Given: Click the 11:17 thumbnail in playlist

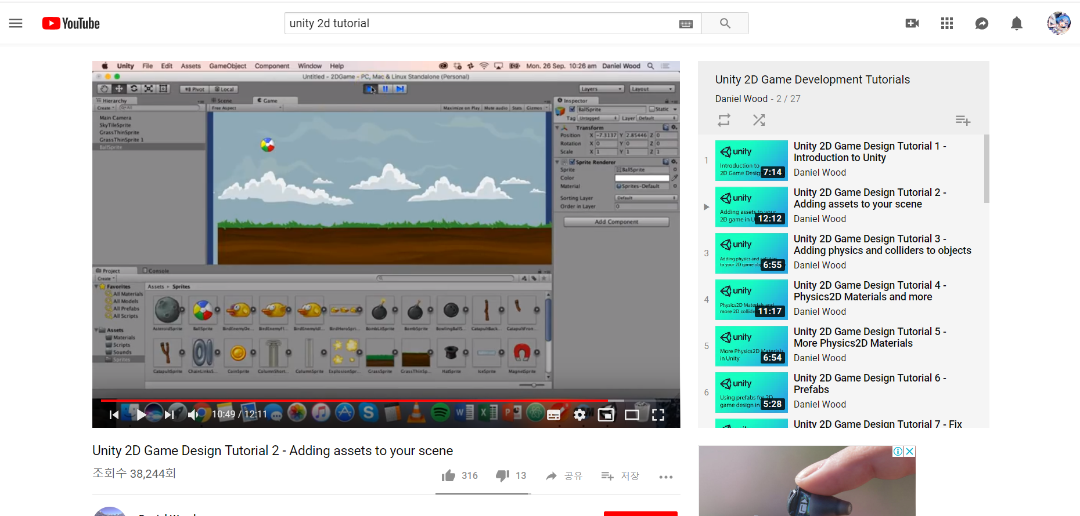Looking at the screenshot, I should point(751,300).
